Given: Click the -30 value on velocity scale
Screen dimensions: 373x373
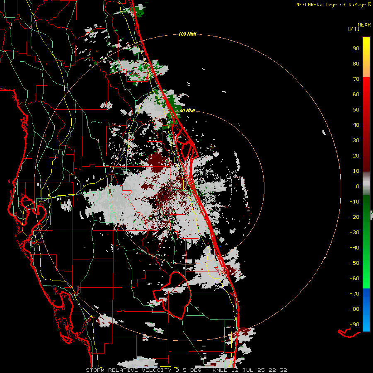Looking at the screenshot, I should [354, 233].
